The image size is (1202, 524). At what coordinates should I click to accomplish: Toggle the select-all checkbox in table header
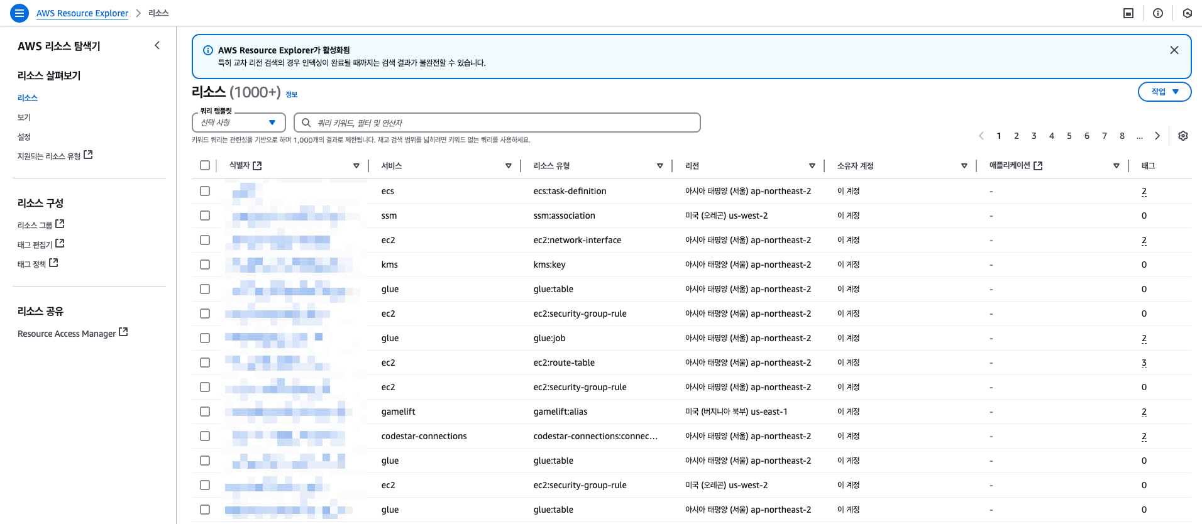[x=205, y=165]
